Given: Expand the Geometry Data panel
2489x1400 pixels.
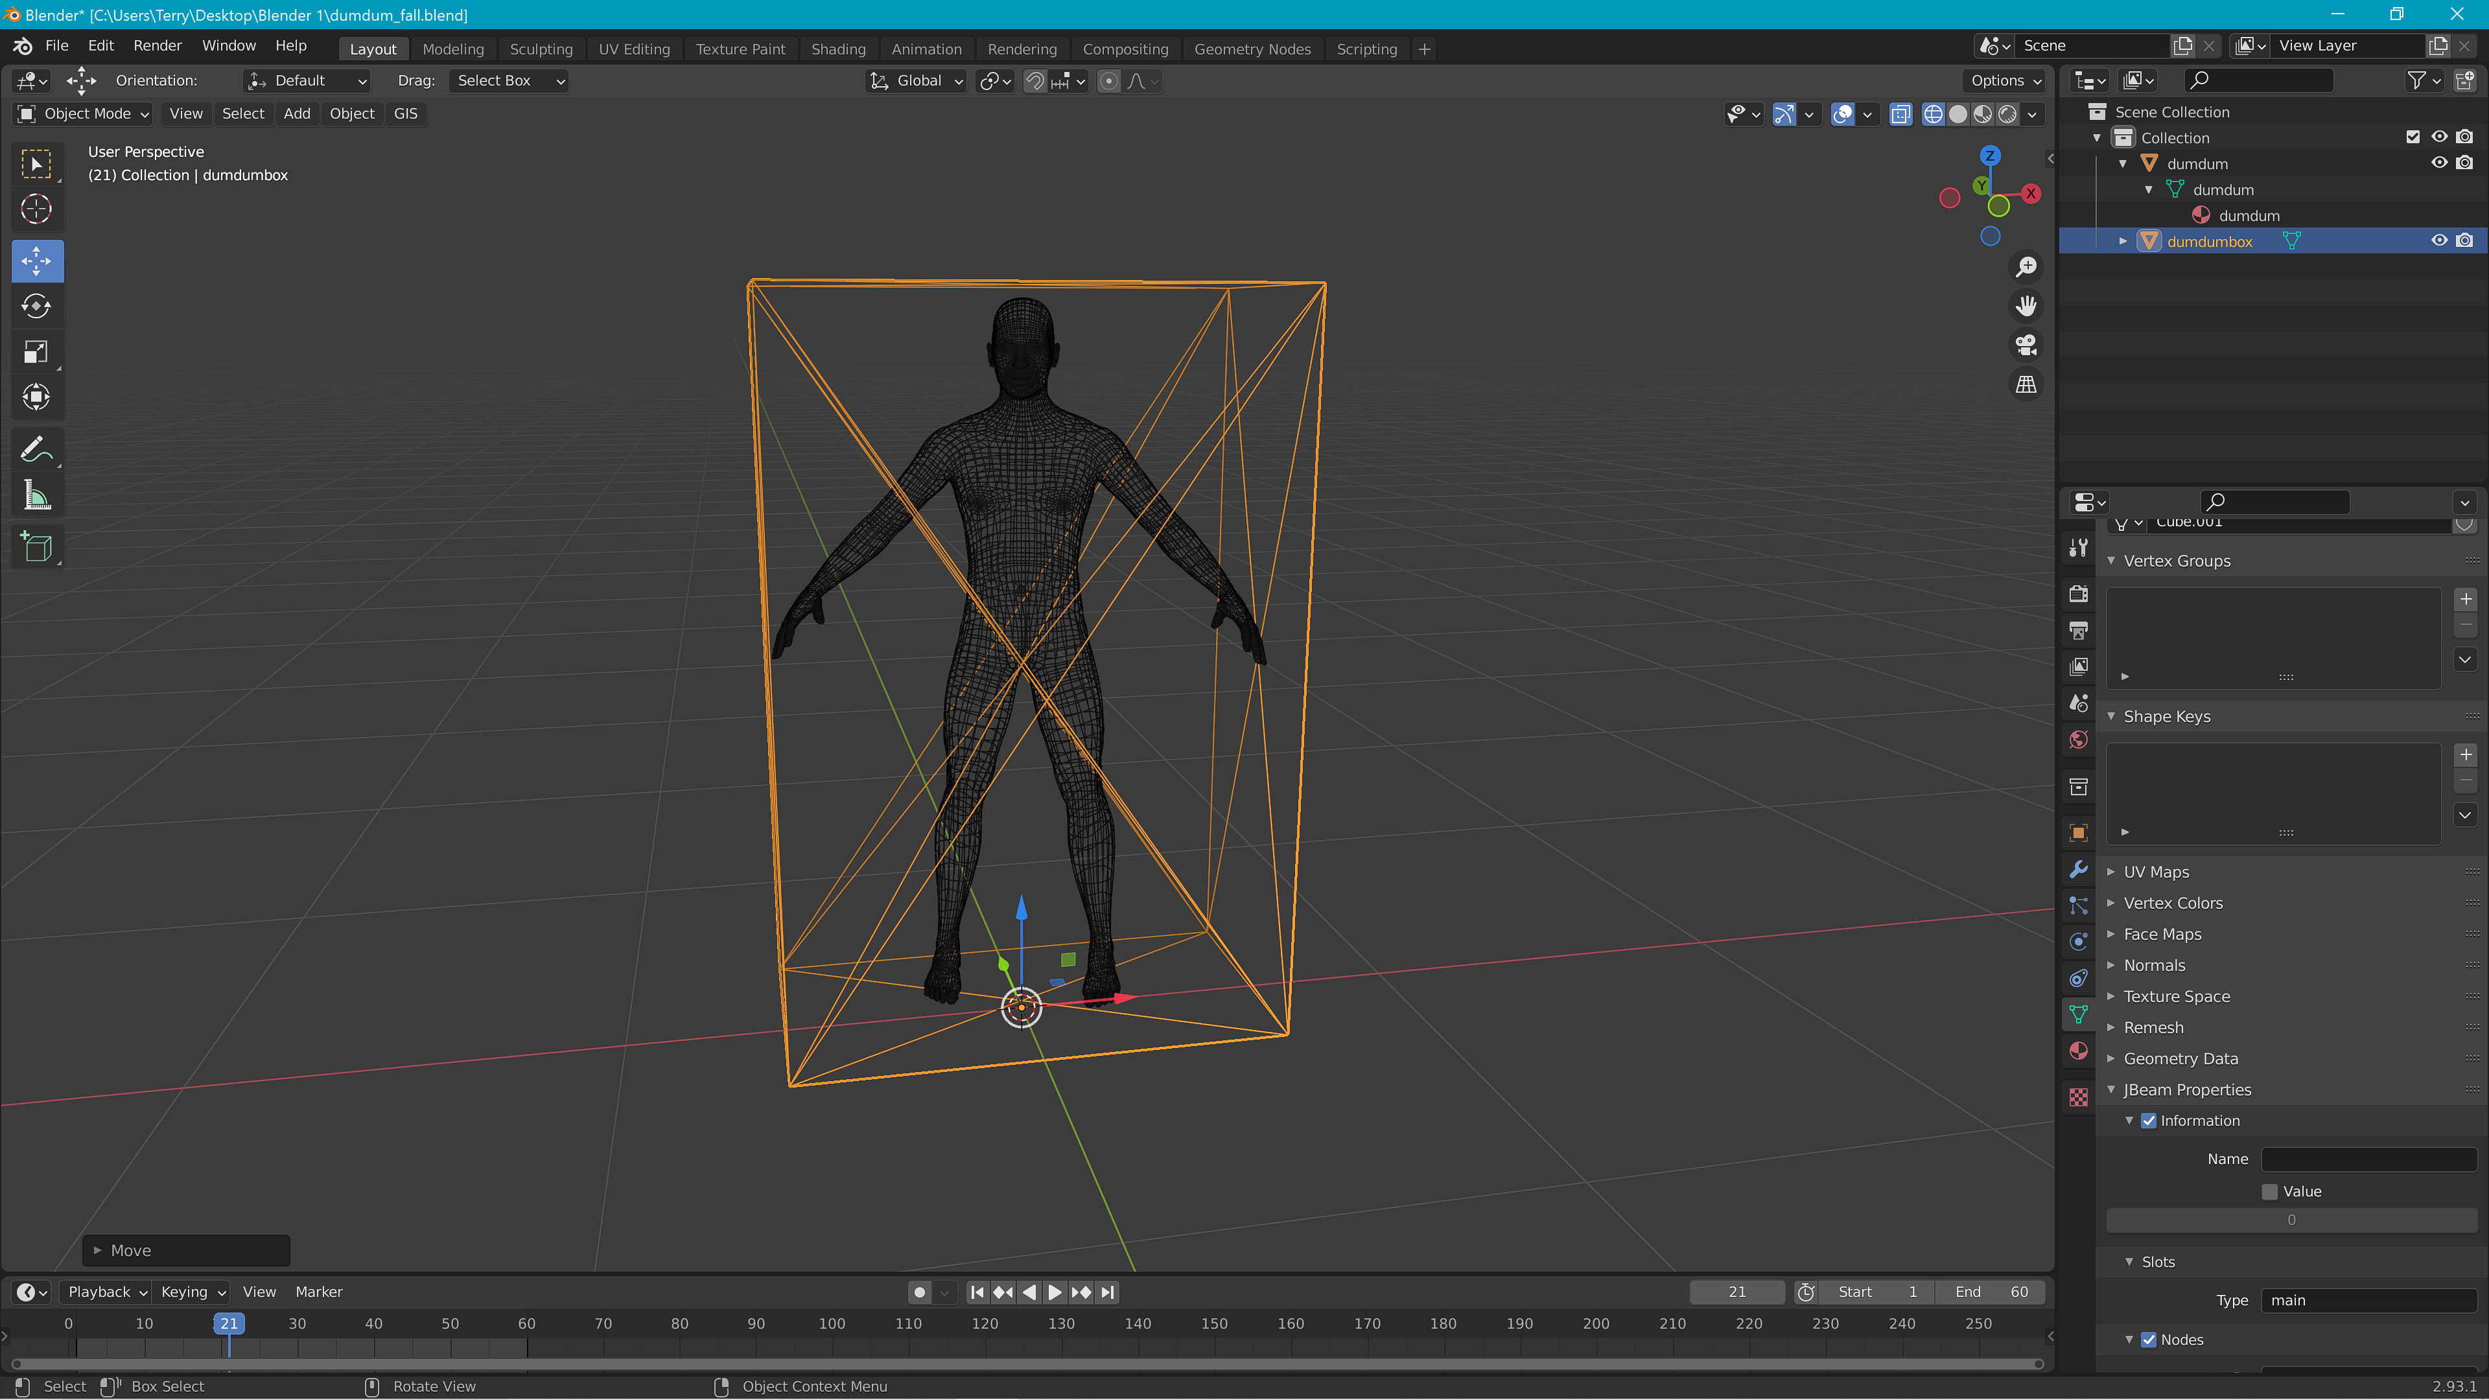Looking at the screenshot, I should pyautogui.click(x=2180, y=1059).
